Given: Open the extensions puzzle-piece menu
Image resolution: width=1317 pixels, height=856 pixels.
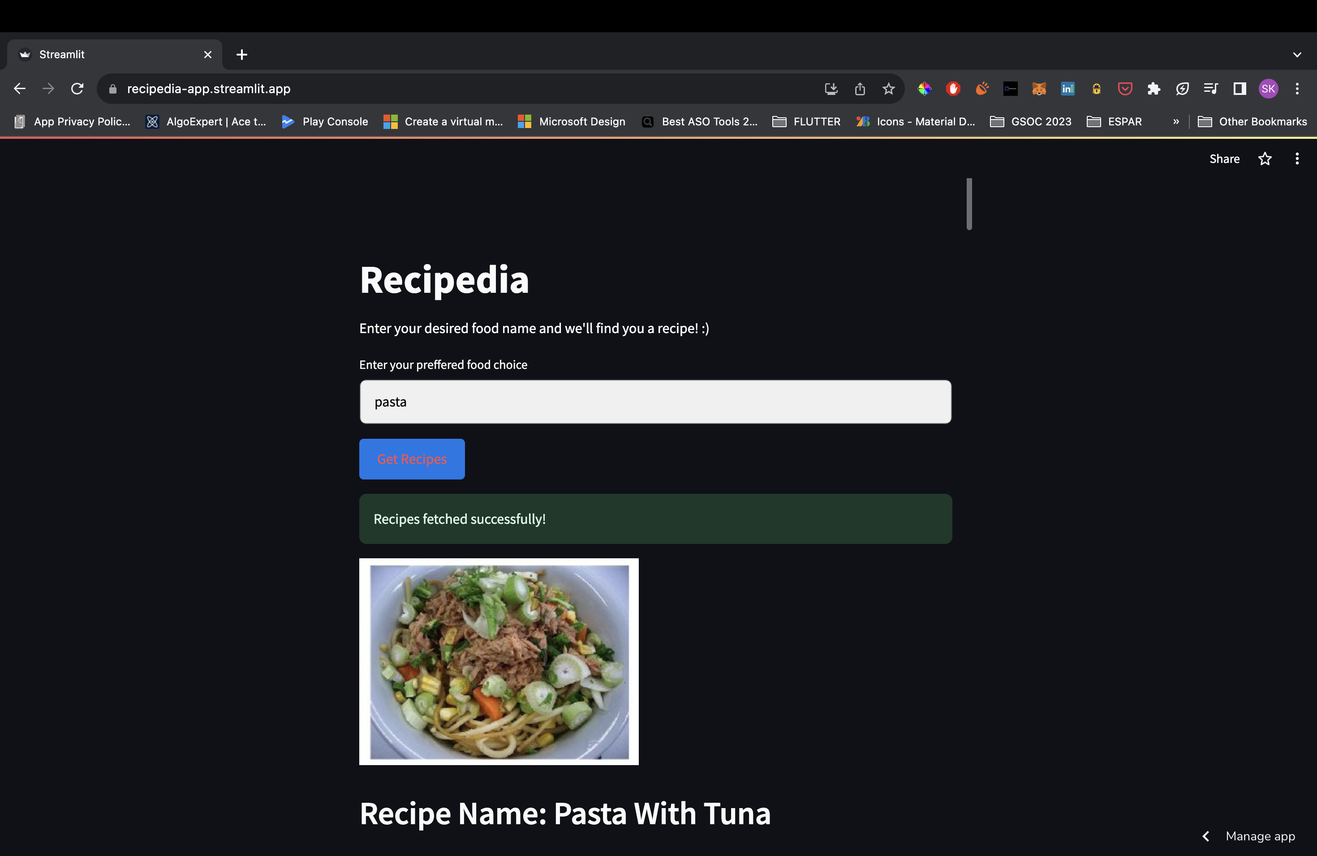Looking at the screenshot, I should click(x=1154, y=89).
